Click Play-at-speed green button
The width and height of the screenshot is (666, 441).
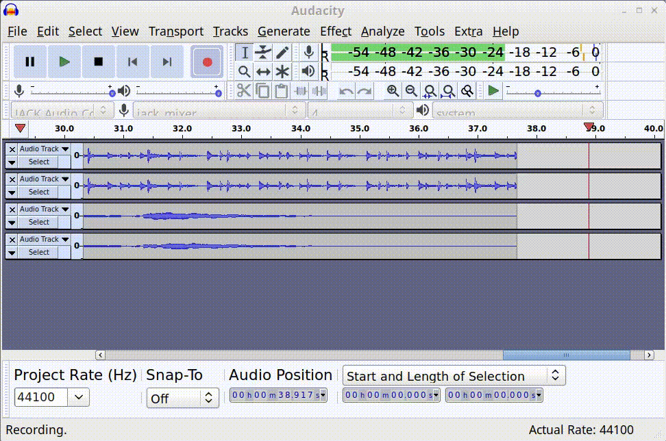pyautogui.click(x=493, y=91)
